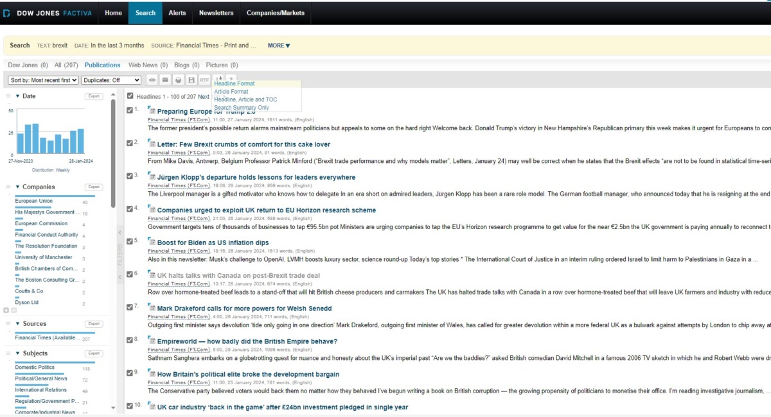
Task: Open the Alerts tab in top navigation
Action: pyautogui.click(x=177, y=13)
